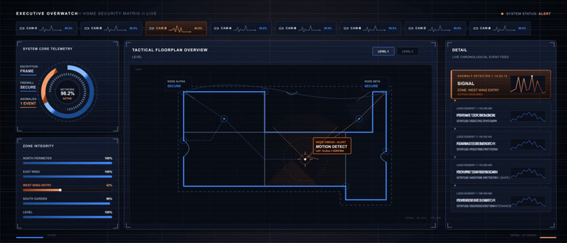Click the orange signal spike chart
This screenshot has width=567, height=243.
pyautogui.click(x=528, y=84)
